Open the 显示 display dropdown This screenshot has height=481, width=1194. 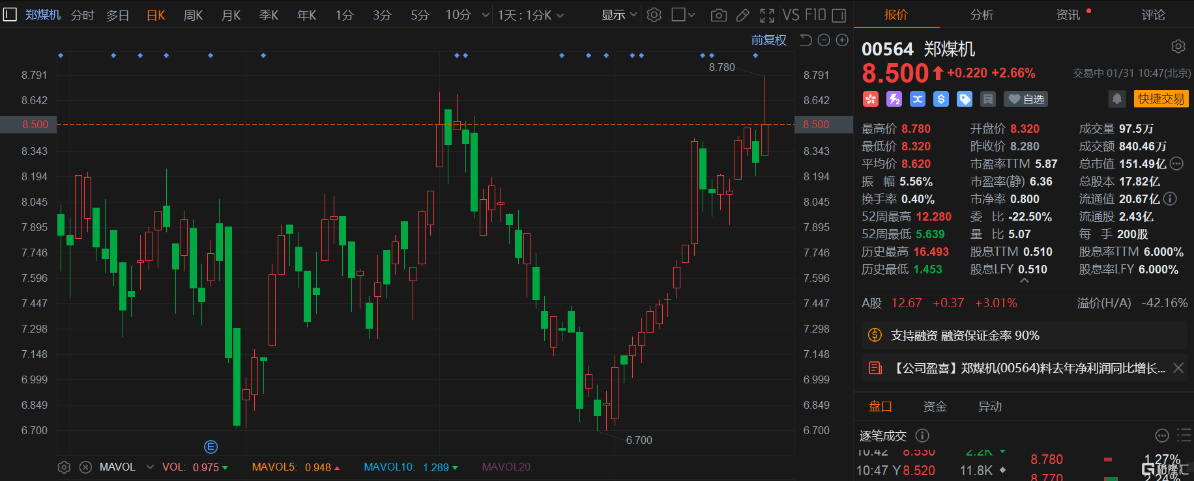pyautogui.click(x=619, y=15)
